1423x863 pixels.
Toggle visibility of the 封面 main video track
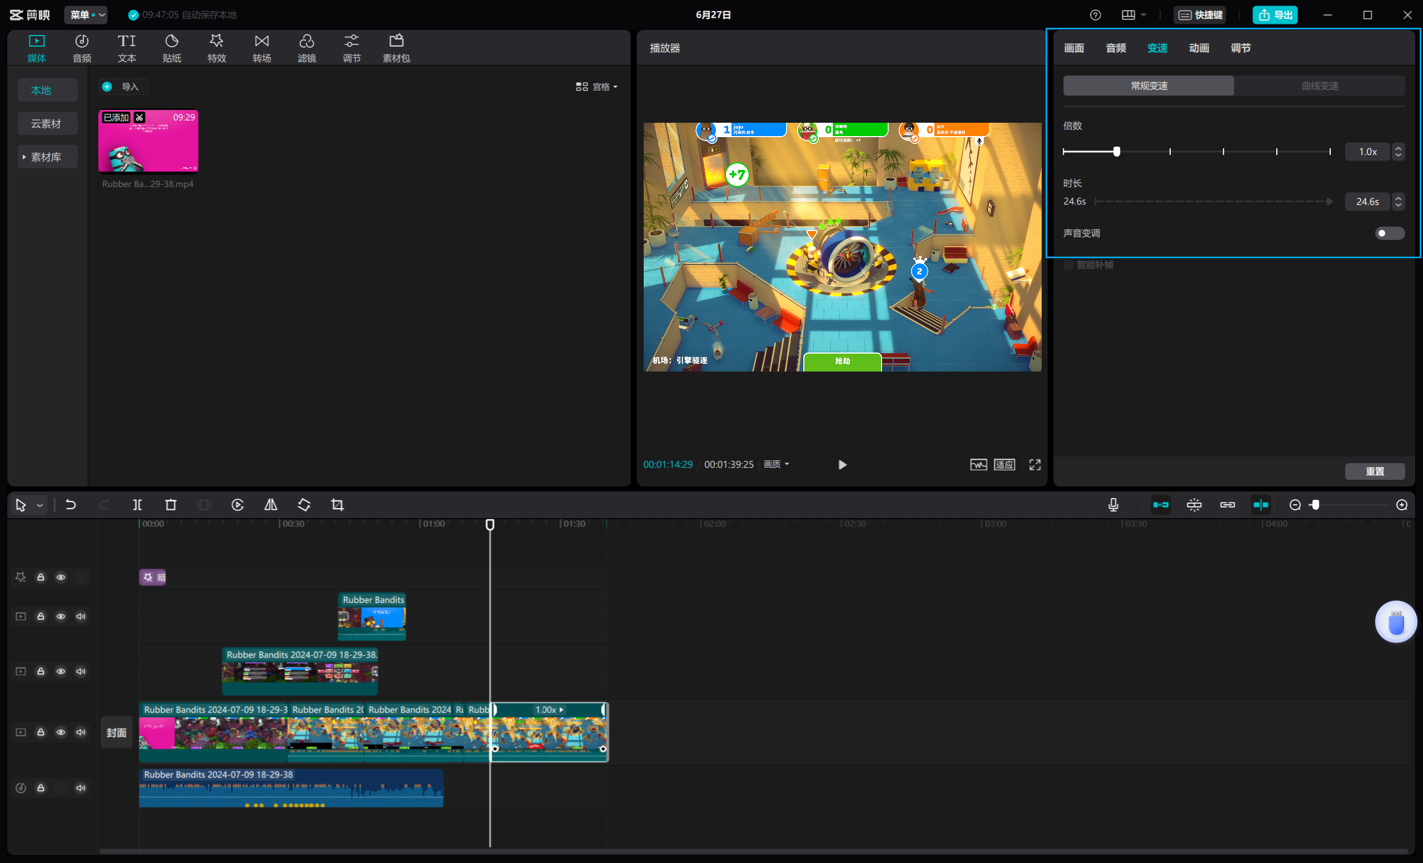click(x=61, y=732)
